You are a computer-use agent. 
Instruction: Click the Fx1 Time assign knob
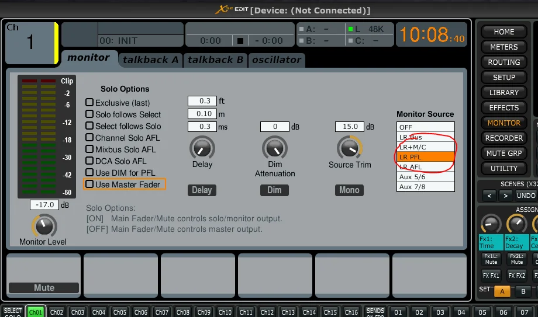(x=491, y=225)
